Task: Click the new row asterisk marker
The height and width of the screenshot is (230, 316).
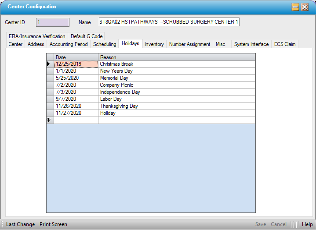Action: (50, 120)
